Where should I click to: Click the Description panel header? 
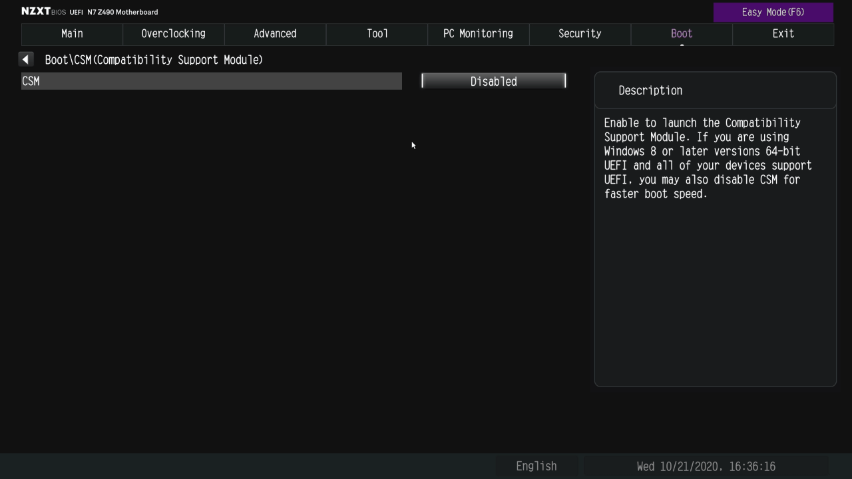click(650, 90)
